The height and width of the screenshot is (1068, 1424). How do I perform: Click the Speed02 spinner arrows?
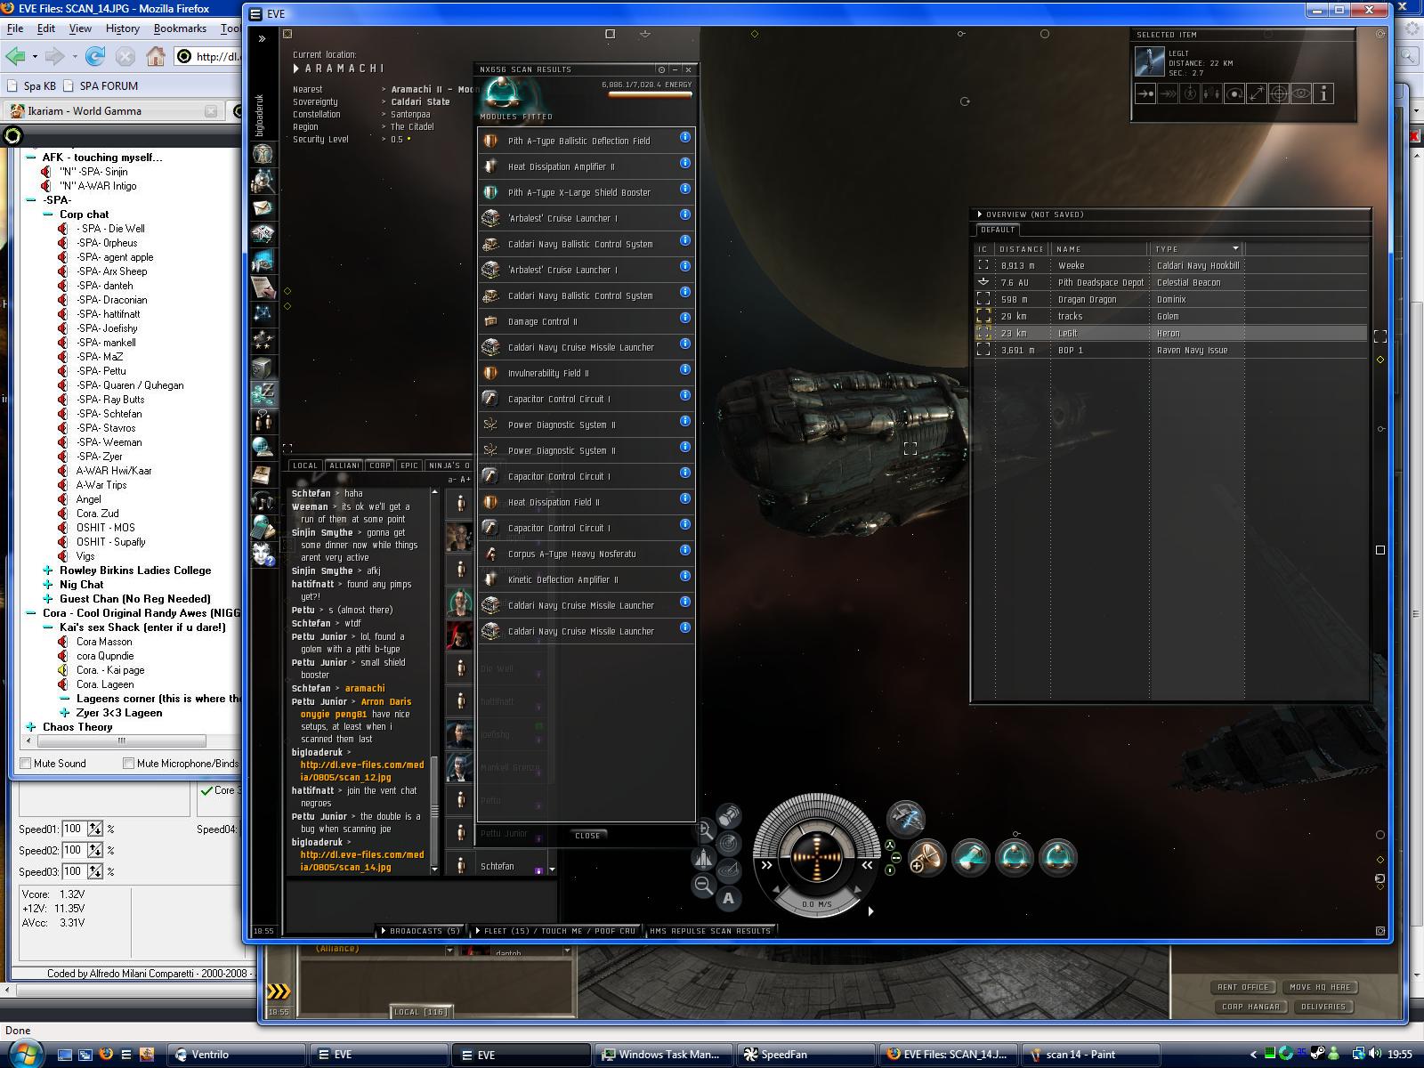[x=95, y=850]
